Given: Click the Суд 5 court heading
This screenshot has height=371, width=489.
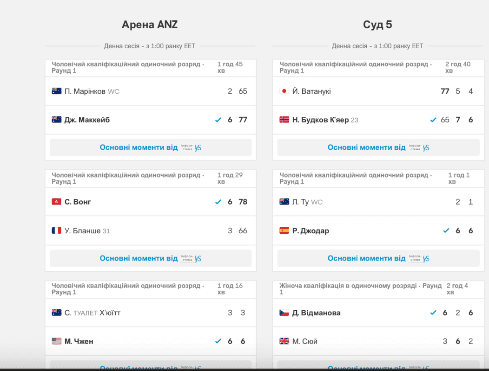Looking at the screenshot, I should pyautogui.click(x=377, y=25).
